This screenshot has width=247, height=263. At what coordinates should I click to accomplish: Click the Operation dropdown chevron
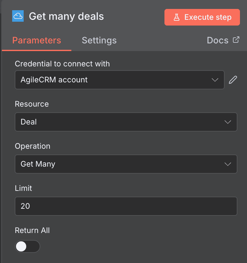pos(227,164)
